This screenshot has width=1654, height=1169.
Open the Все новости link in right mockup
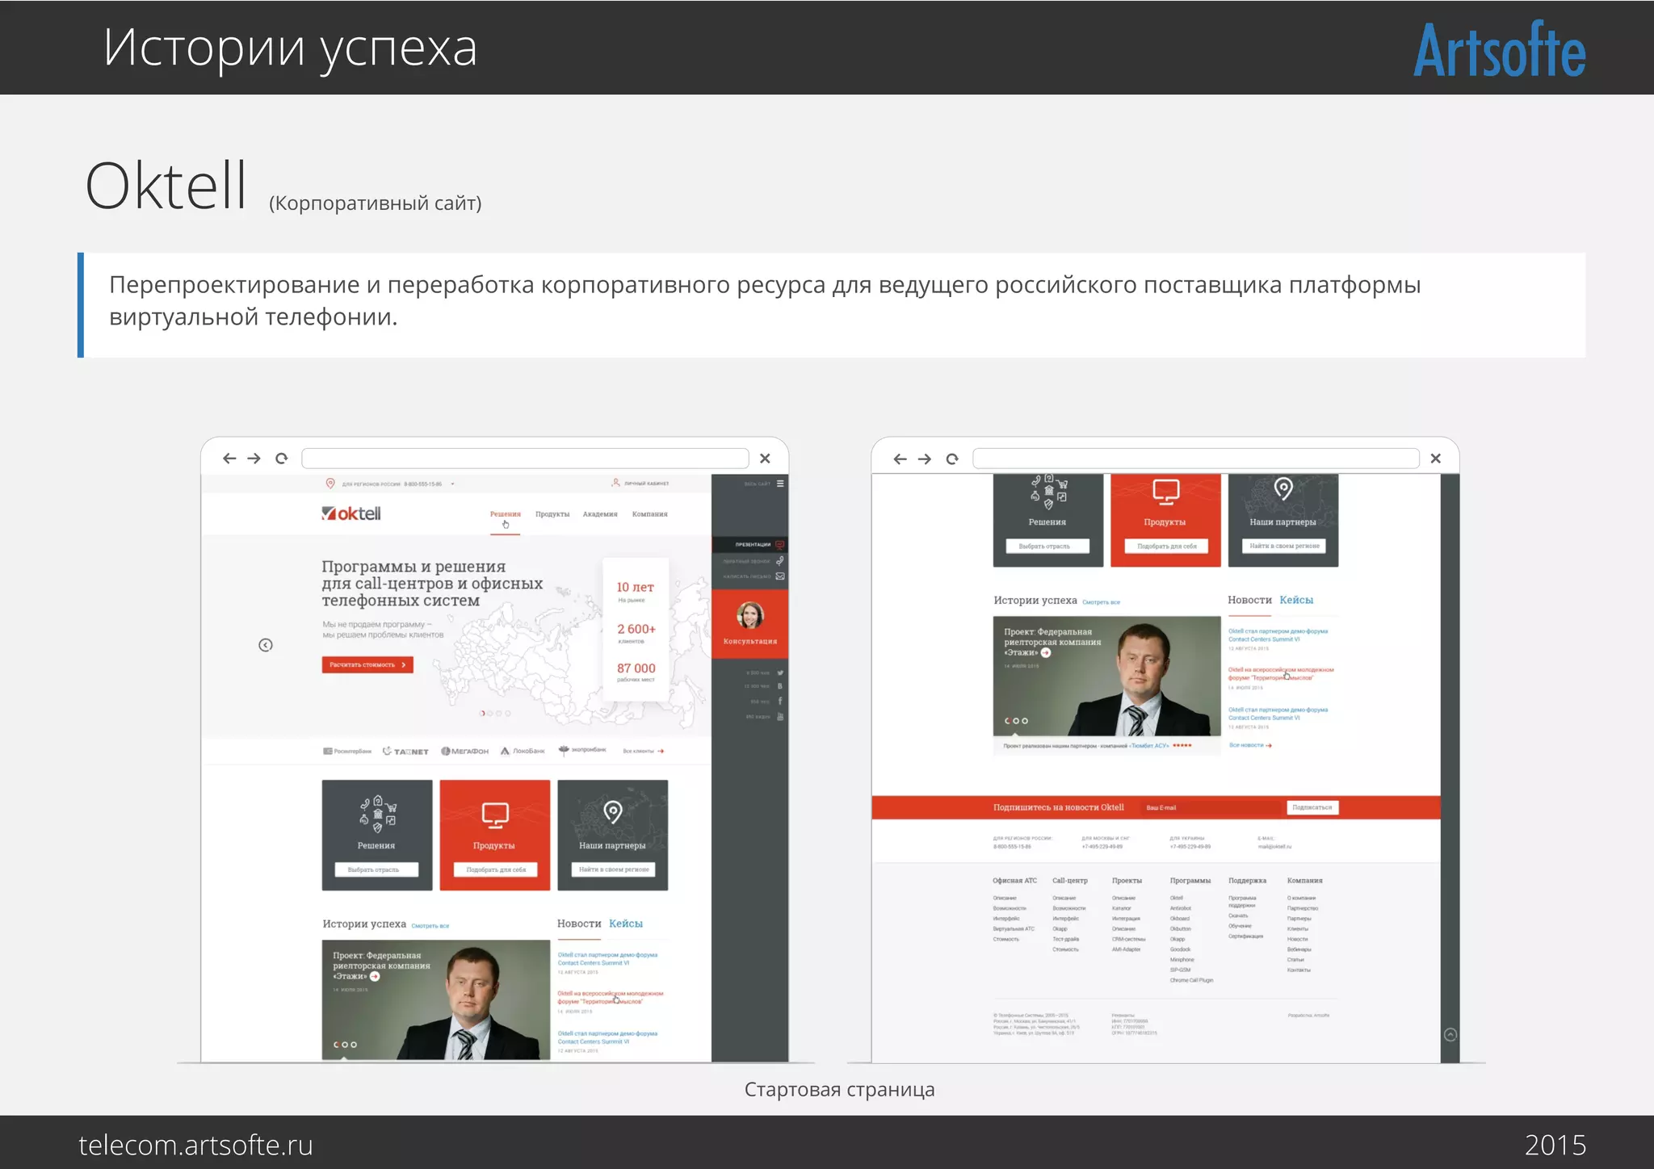[1250, 745]
